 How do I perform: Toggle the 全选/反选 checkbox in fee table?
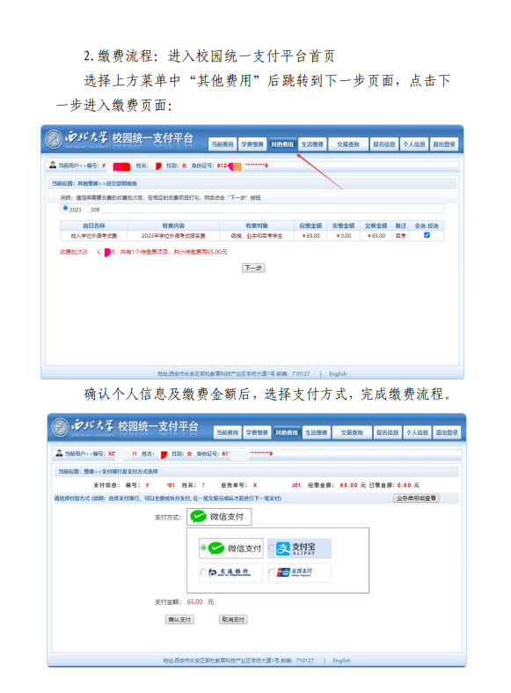(427, 235)
